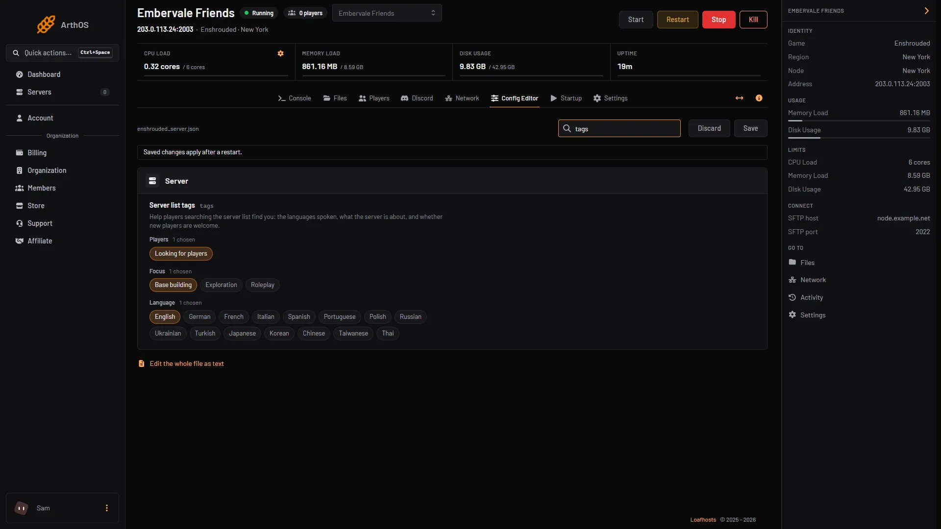Open Store in the sidebar

pyautogui.click(x=62, y=206)
